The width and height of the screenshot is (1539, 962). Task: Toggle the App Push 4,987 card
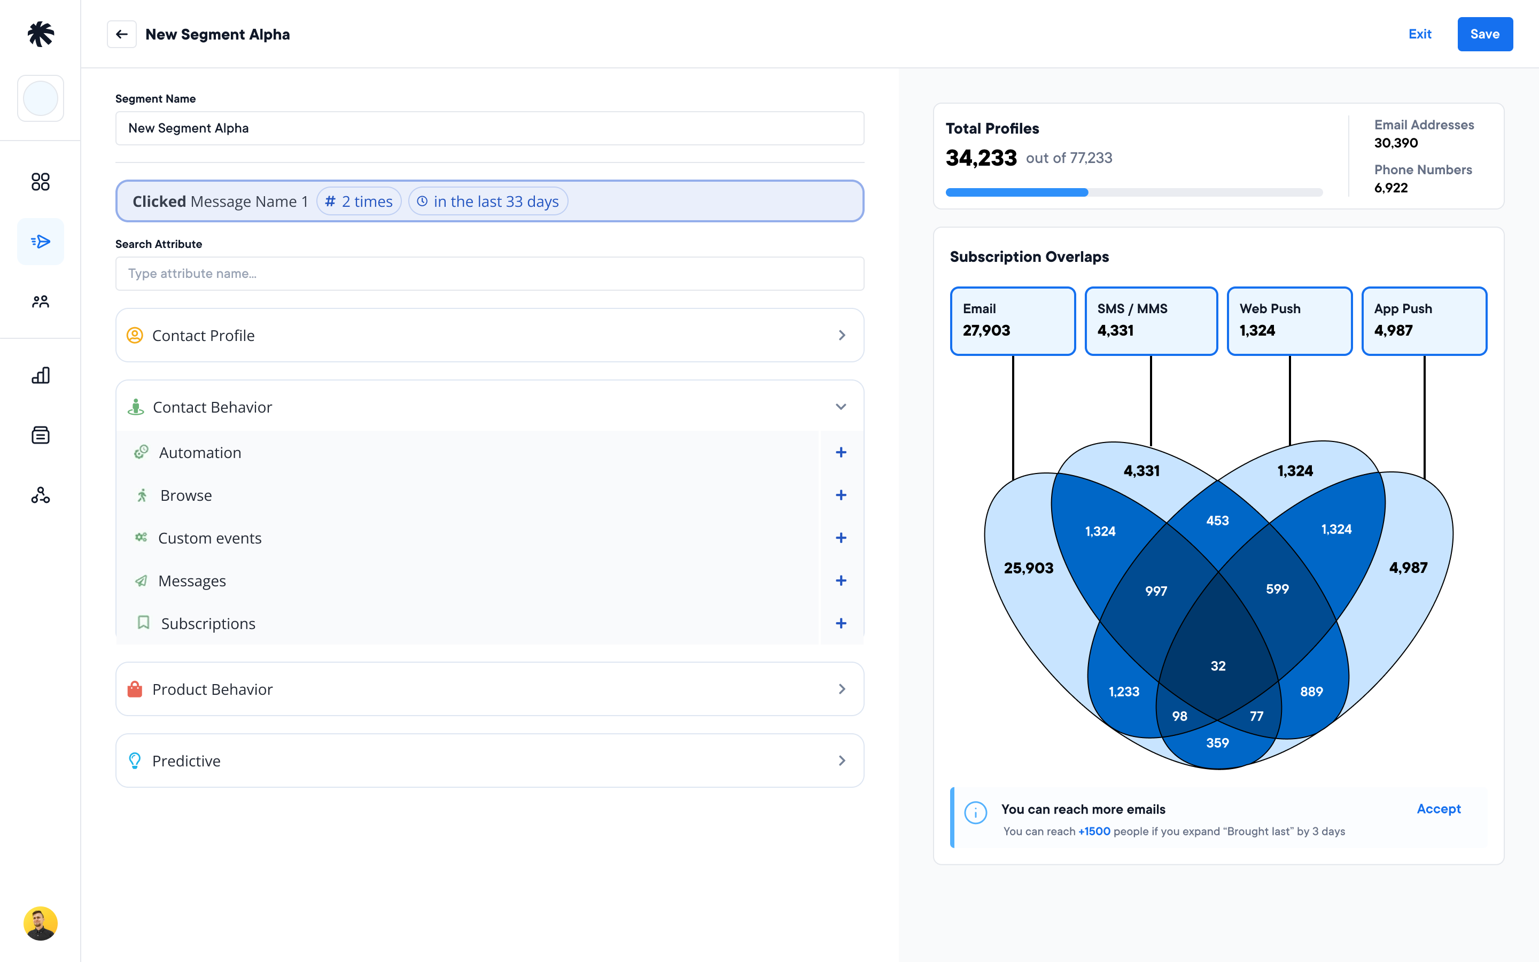click(x=1424, y=321)
